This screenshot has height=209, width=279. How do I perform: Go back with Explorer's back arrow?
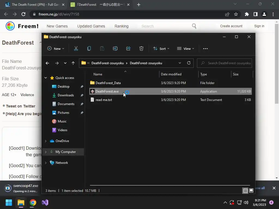[47, 63]
